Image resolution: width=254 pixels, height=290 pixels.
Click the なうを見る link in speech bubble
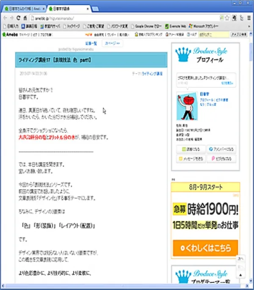click(x=227, y=83)
